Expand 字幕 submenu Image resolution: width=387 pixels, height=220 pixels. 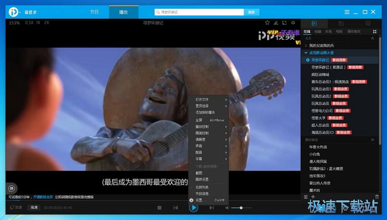click(209, 159)
